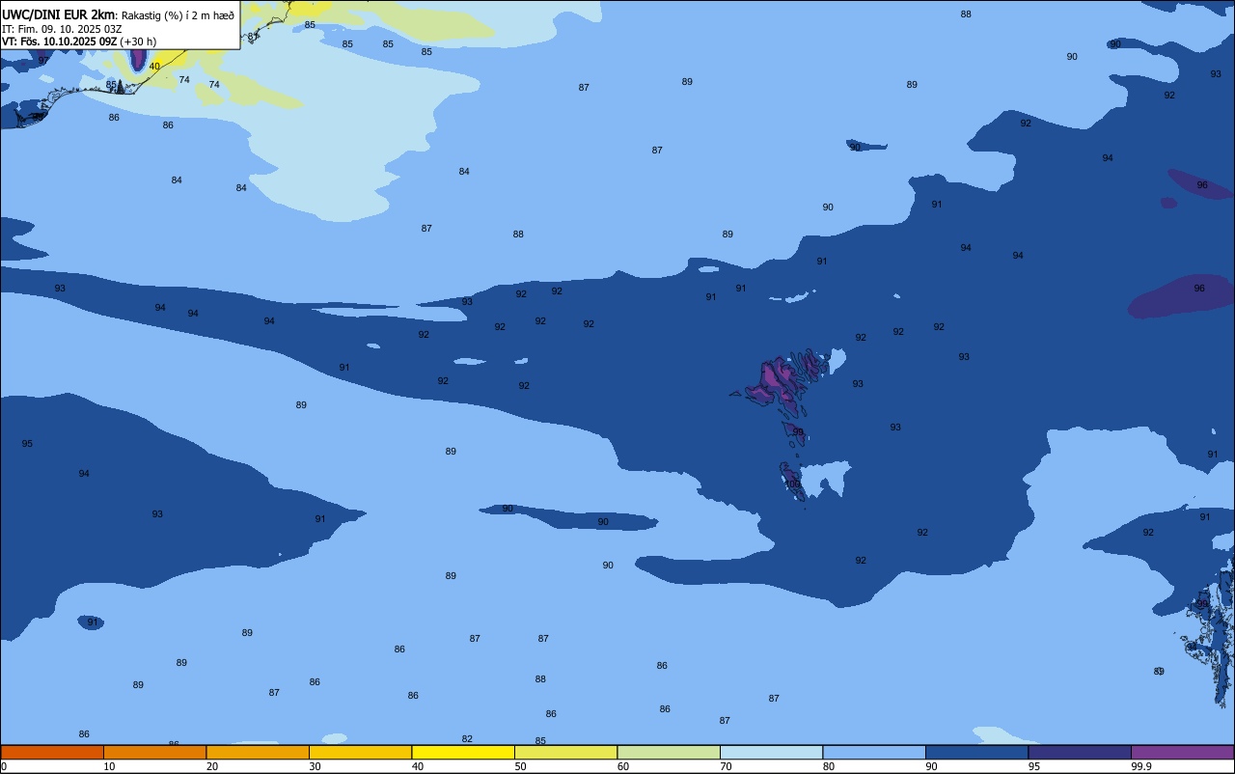
Task: Click the '30' legend tick label
Action: coord(315,766)
